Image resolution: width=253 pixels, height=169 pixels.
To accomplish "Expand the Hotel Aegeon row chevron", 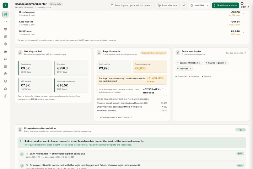I will (x=243, y=14).
